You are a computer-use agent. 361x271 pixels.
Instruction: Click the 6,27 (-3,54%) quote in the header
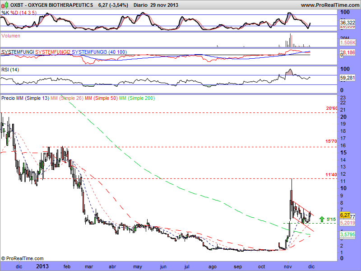113,5
